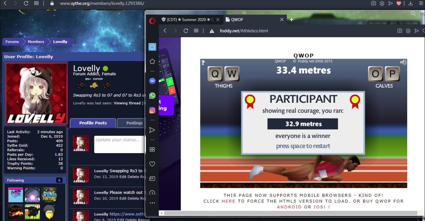Open the heart pinboards icon in Opera sidebar
The height and width of the screenshot is (221, 425).
[152, 164]
